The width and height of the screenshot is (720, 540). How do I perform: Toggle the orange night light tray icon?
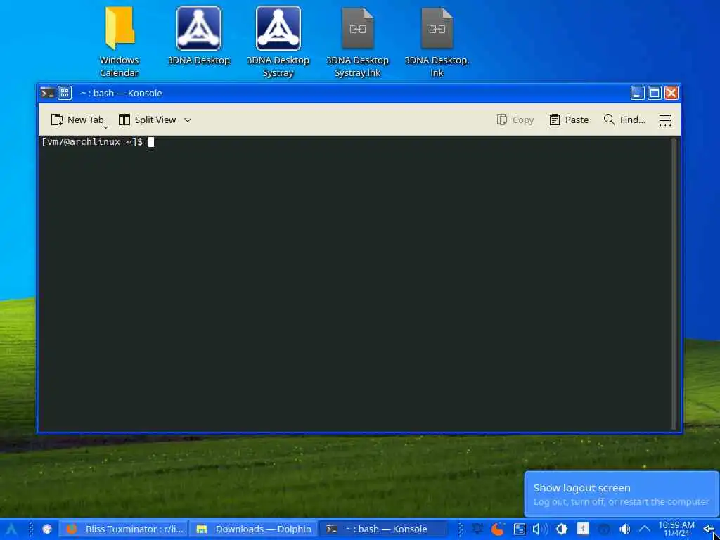498,529
